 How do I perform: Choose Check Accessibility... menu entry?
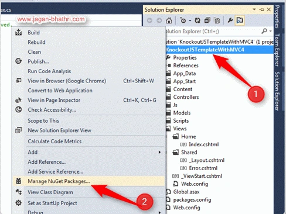[89, 110]
